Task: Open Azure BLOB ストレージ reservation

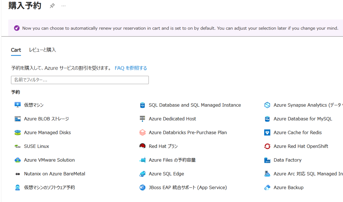Action: tap(18, 119)
